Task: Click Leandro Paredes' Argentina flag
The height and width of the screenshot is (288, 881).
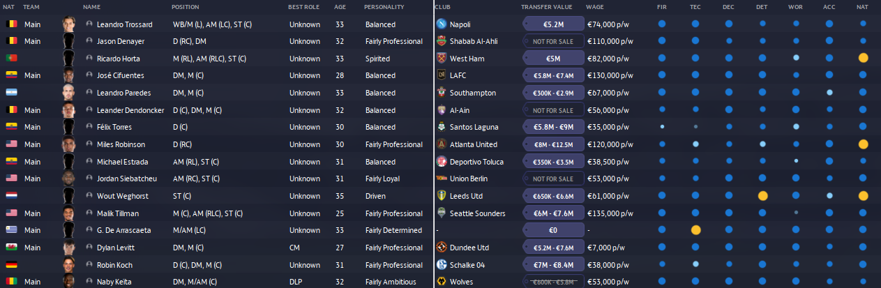Action: click(10, 93)
